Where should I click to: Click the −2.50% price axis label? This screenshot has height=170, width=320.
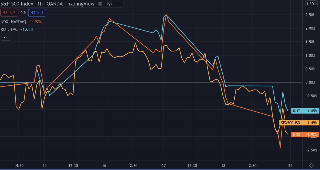point(311,150)
